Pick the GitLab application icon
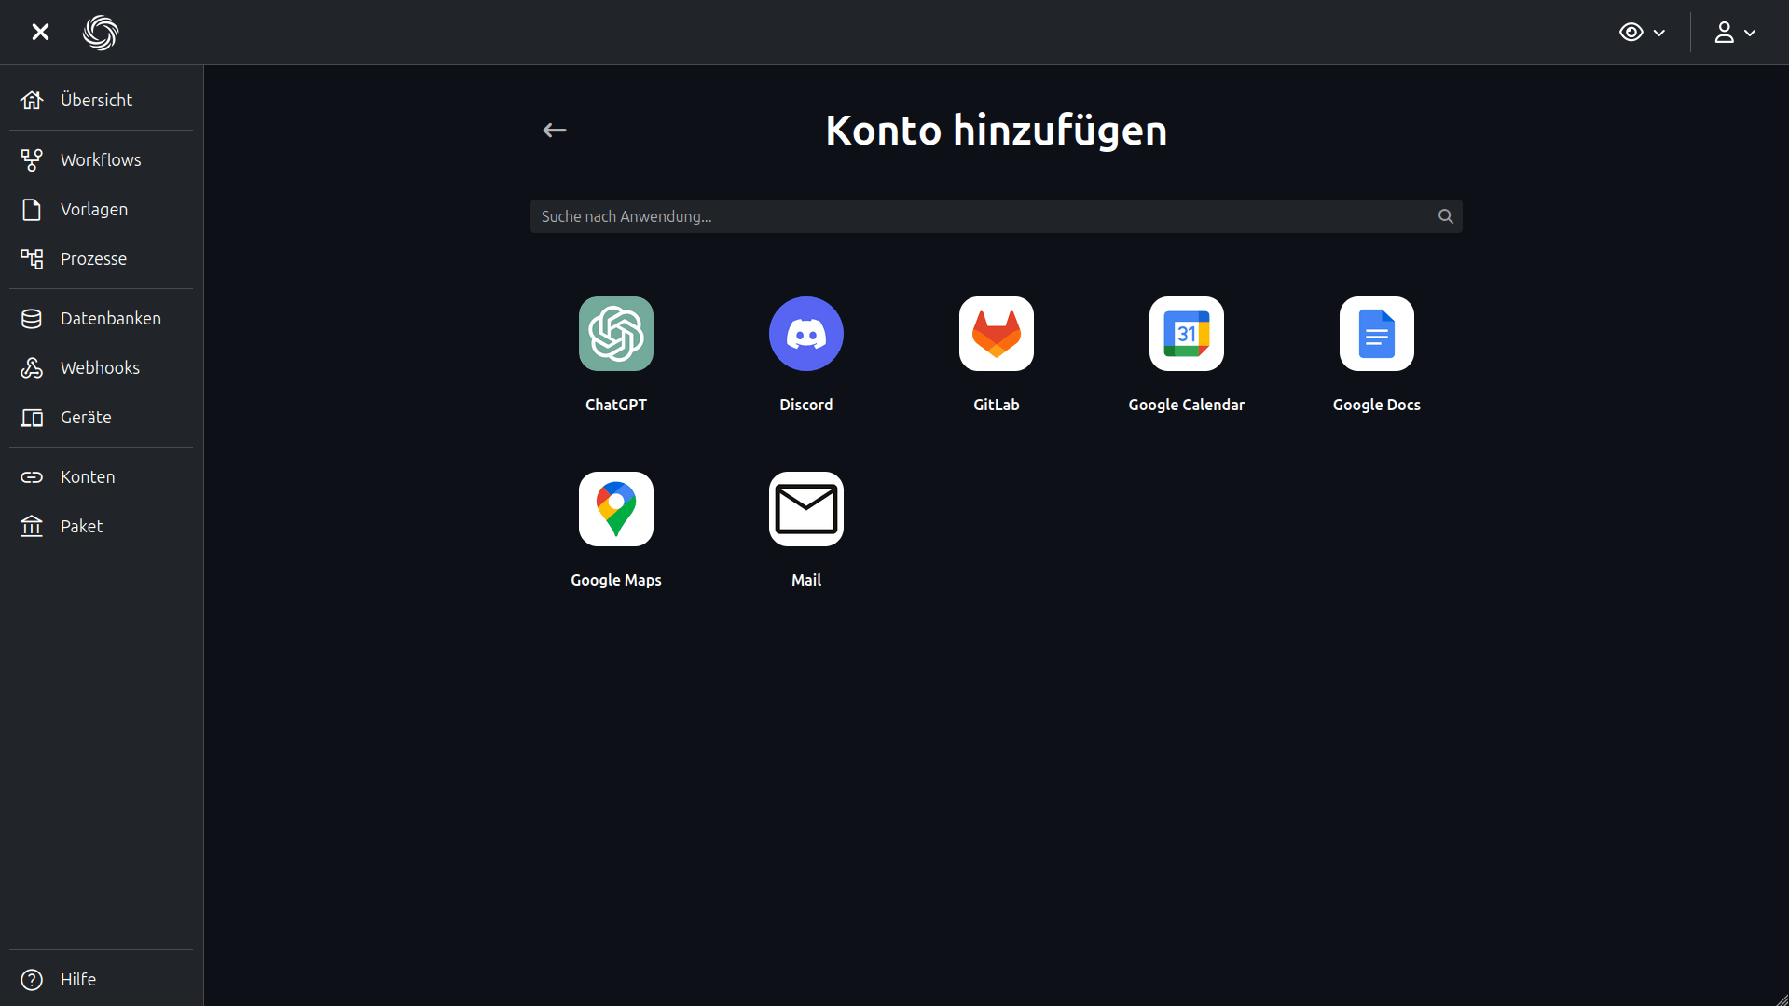The height and width of the screenshot is (1006, 1789). pyautogui.click(x=996, y=334)
